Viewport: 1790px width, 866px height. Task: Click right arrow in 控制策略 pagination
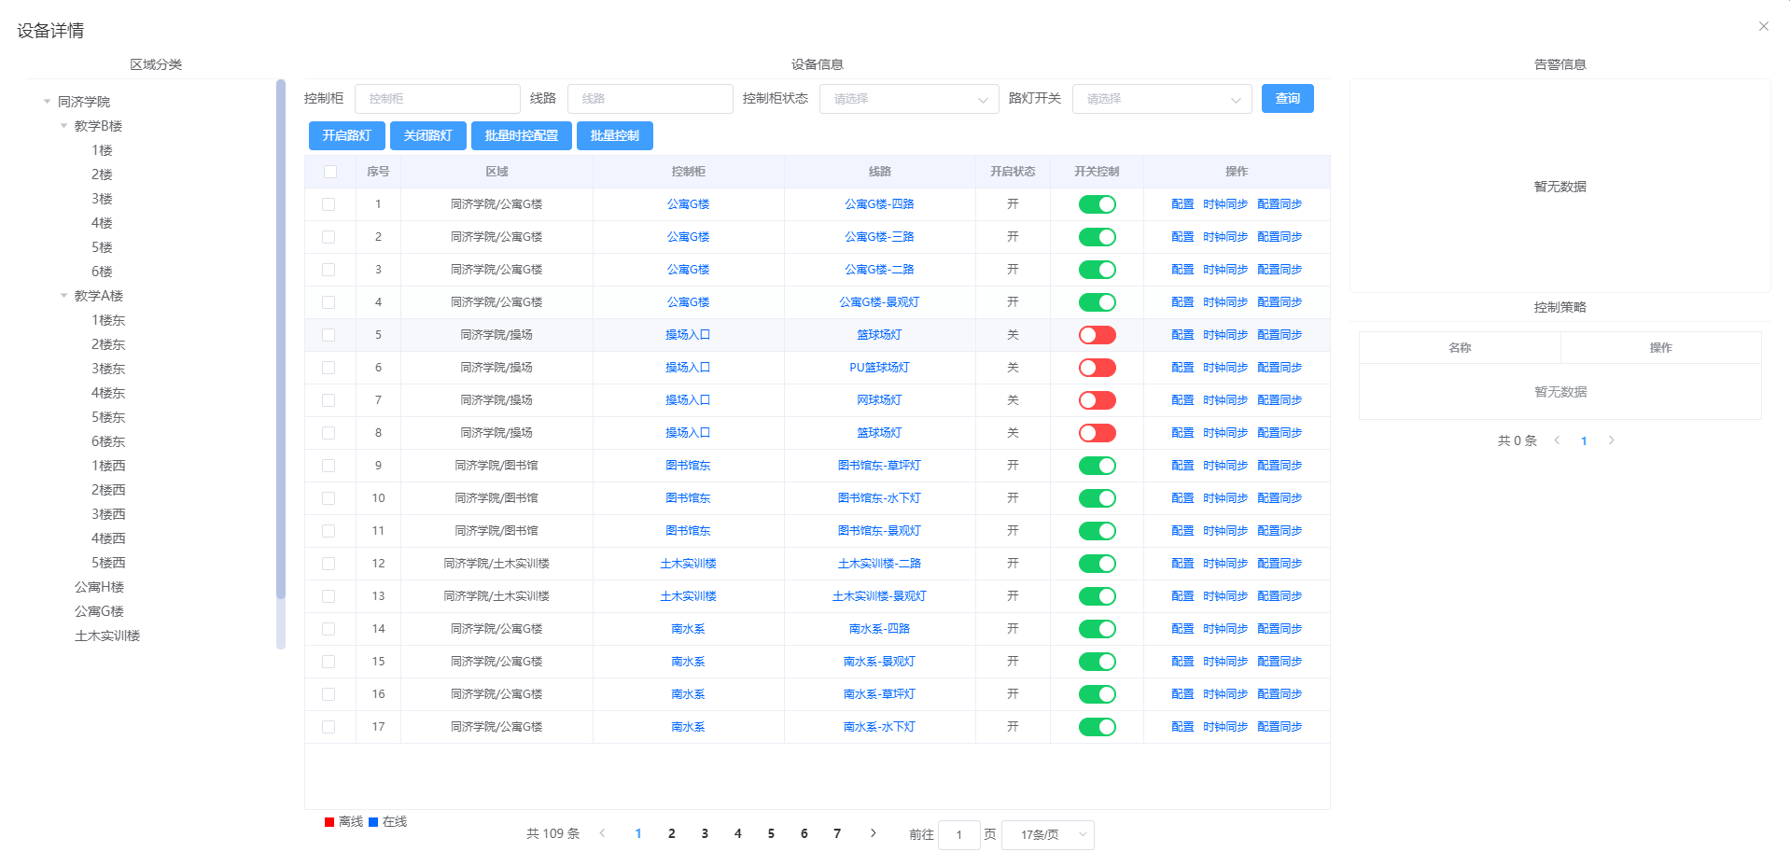1611,440
